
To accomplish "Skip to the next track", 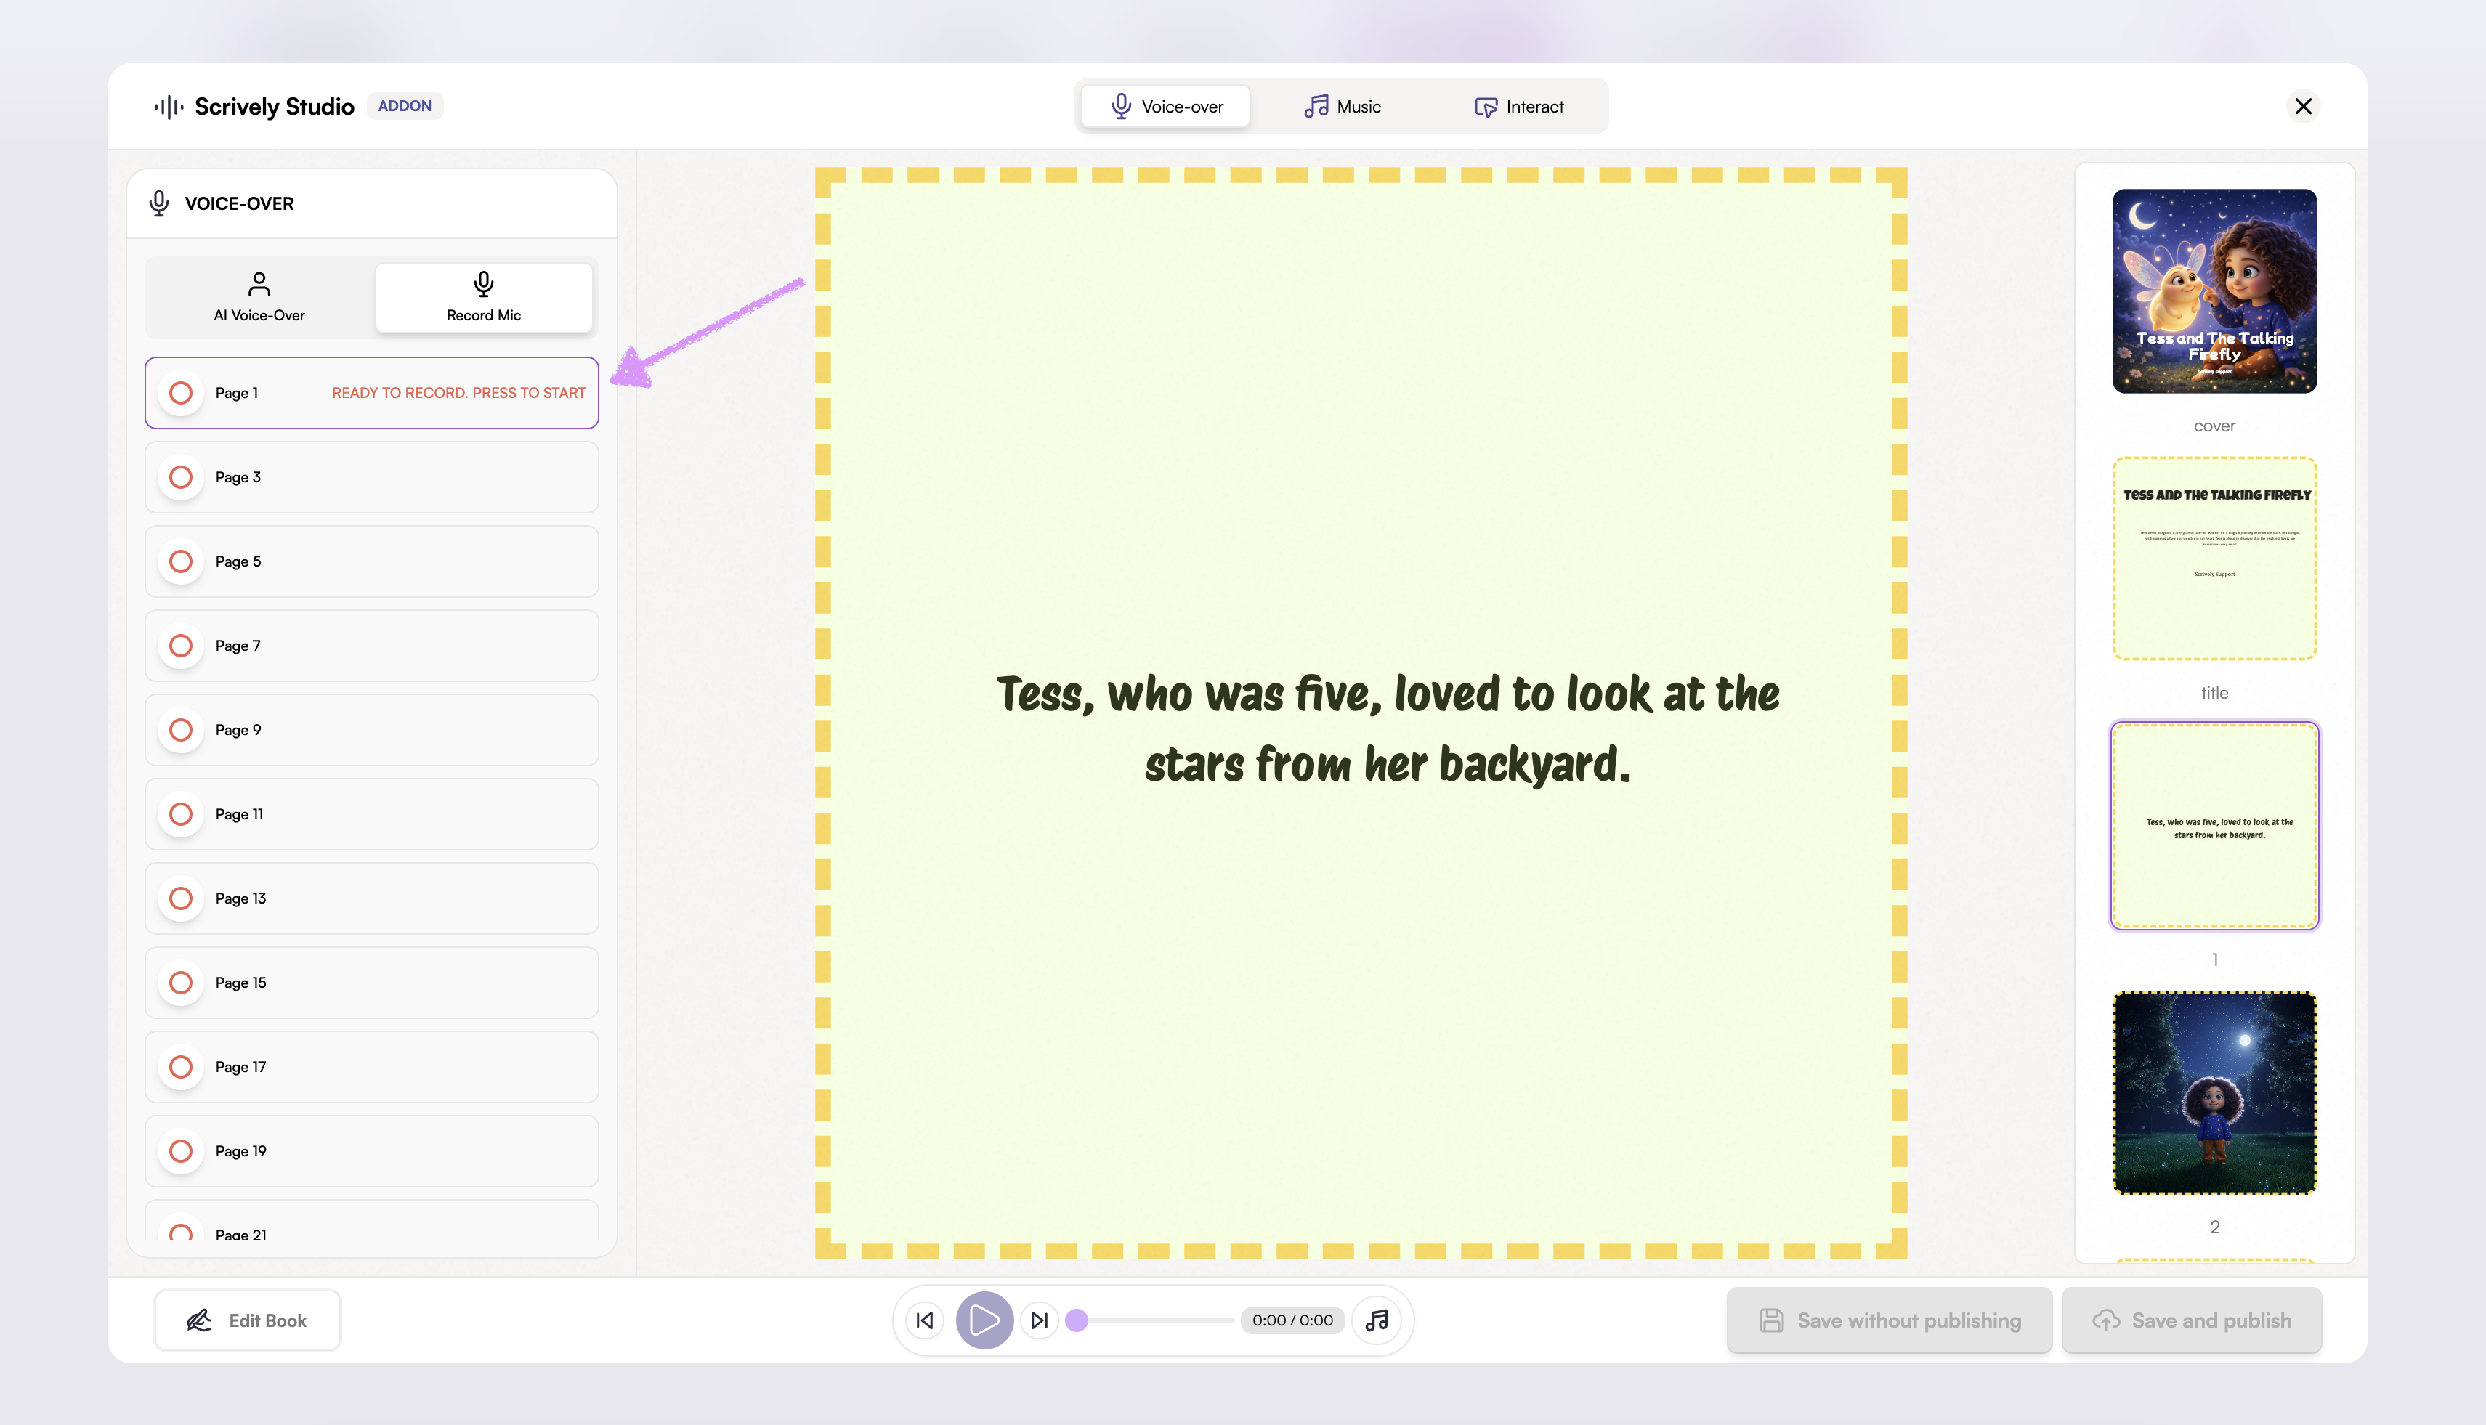I will (x=1040, y=1320).
